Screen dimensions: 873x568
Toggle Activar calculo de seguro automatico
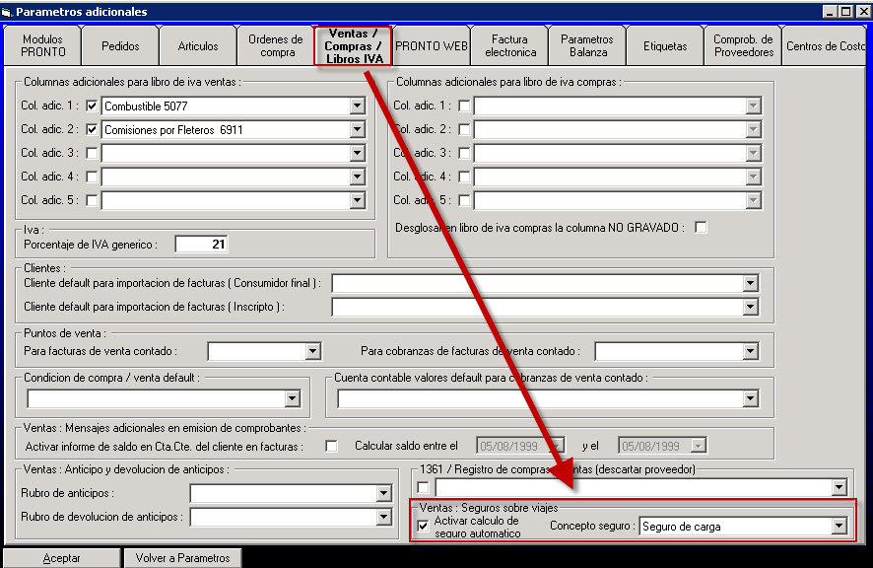click(x=423, y=526)
